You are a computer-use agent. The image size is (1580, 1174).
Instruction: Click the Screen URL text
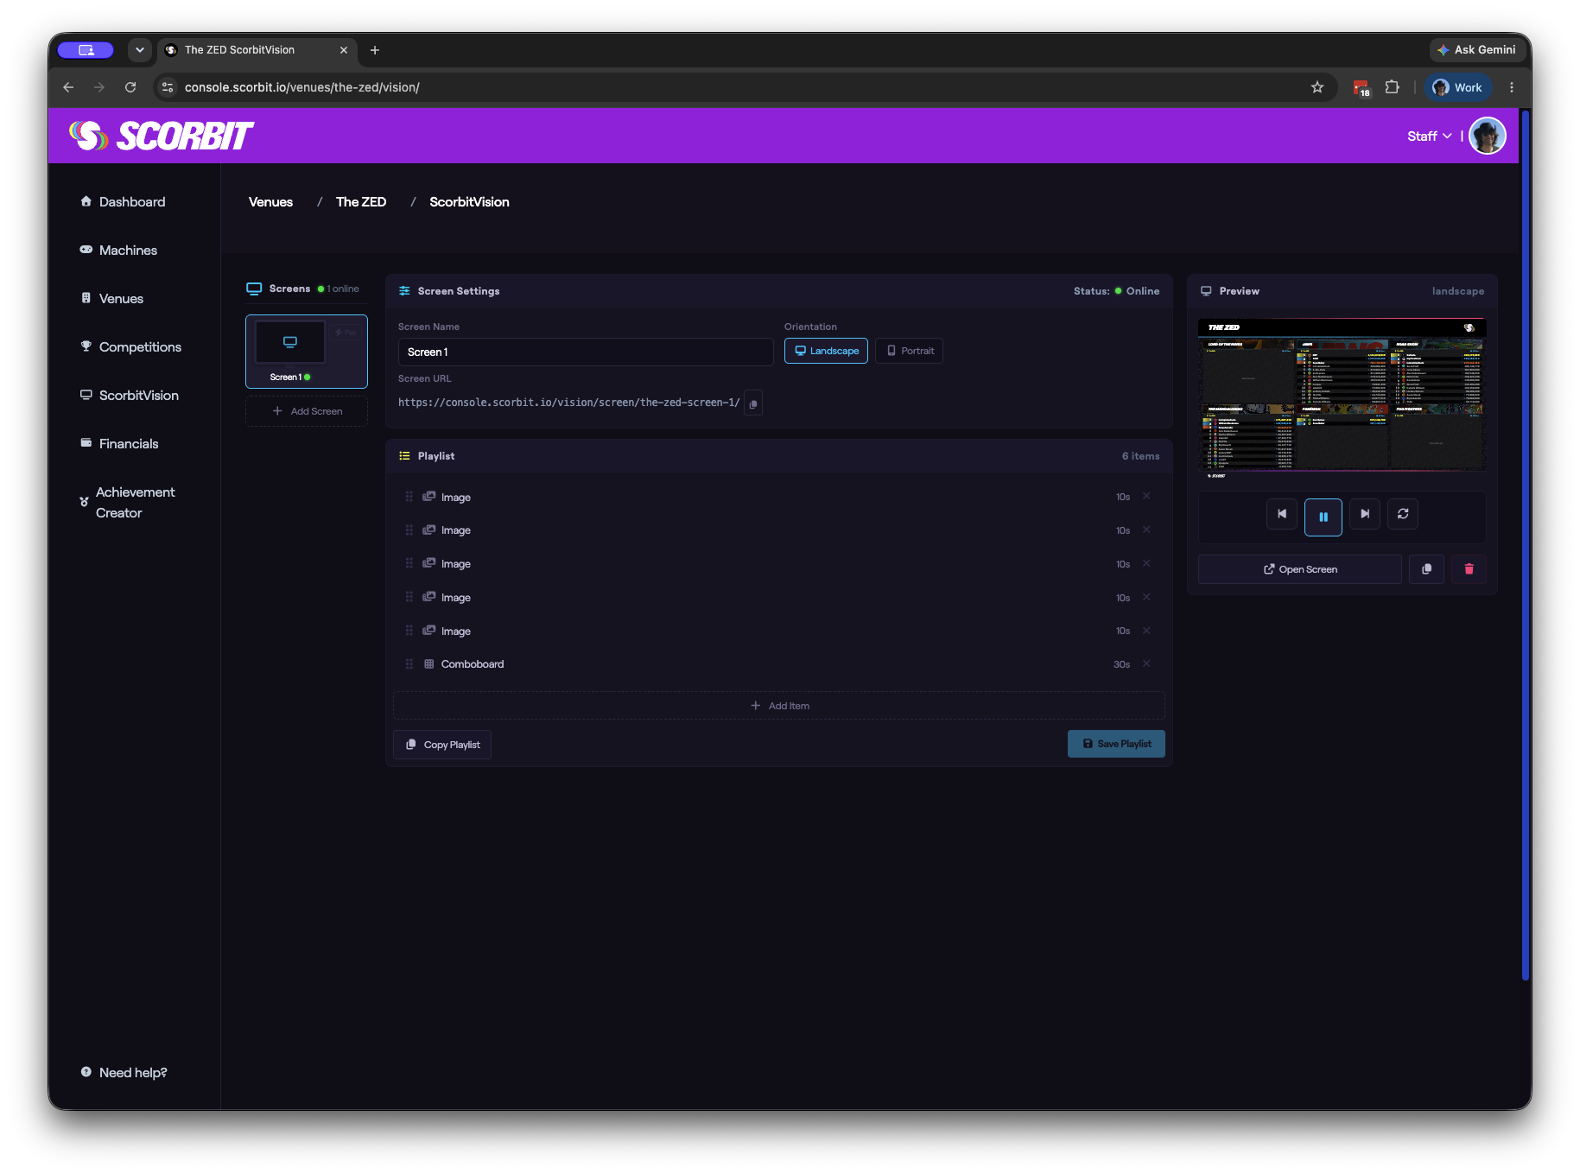click(568, 403)
